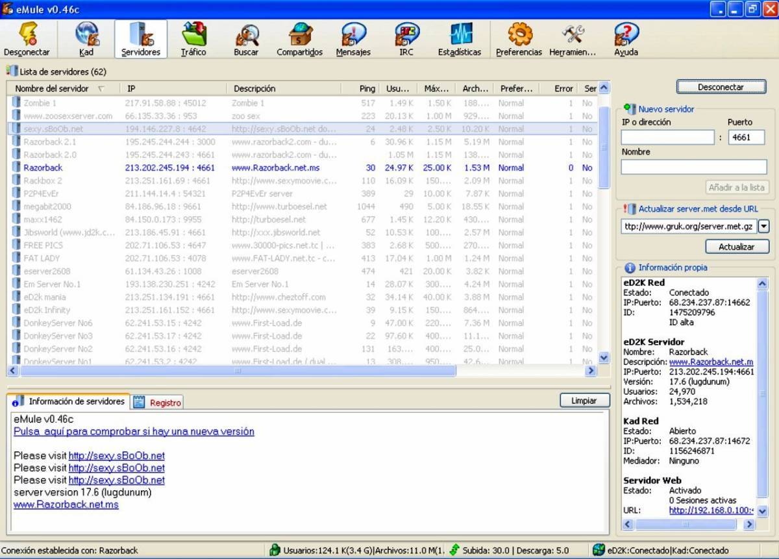The image size is (779, 559).
Task: Sort servers by IP column
Action: [173, 88]
